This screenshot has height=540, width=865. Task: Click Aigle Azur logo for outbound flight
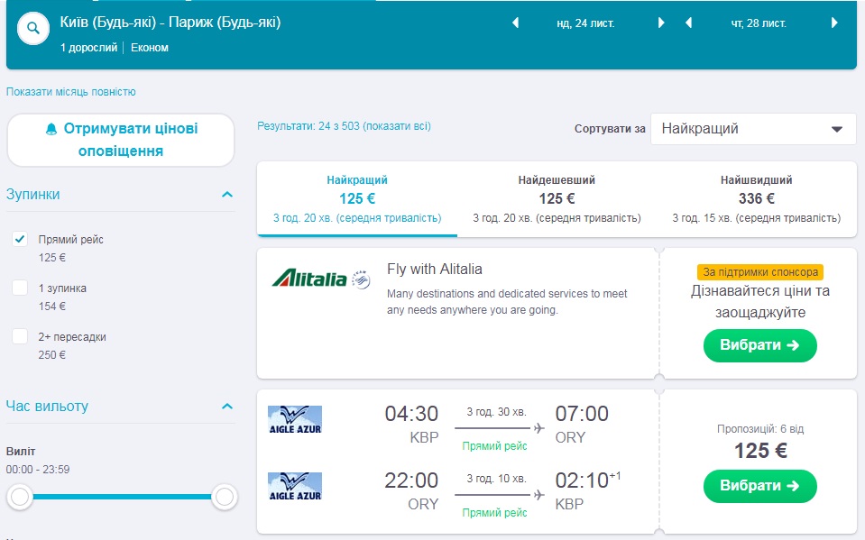295,418
